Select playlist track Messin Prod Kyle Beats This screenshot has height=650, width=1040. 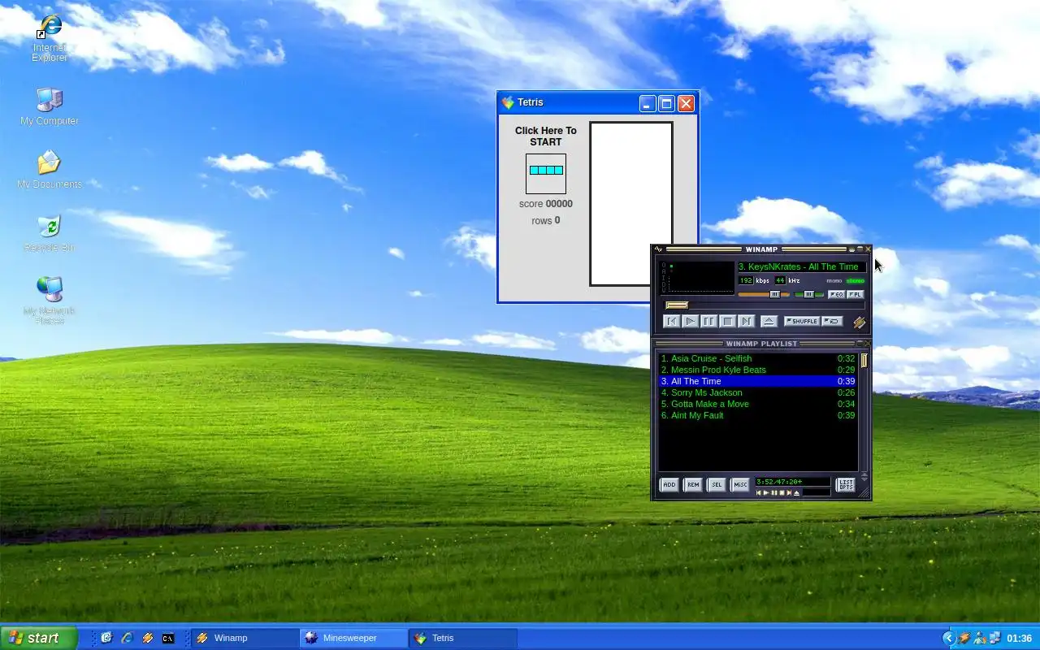click(758, 370)
